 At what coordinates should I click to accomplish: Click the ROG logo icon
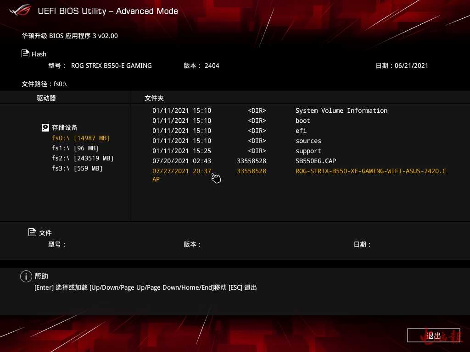21,10
